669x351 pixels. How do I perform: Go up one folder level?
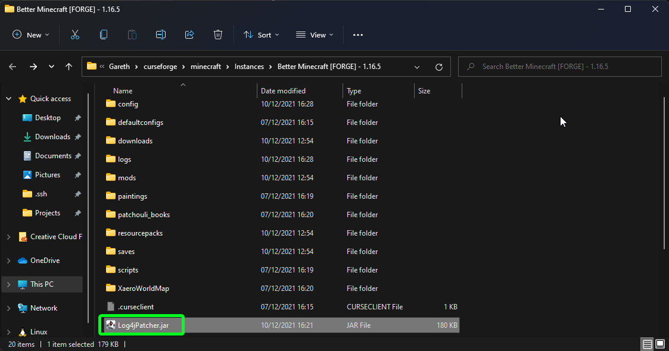pyautogui.click(x=69, y=67)
